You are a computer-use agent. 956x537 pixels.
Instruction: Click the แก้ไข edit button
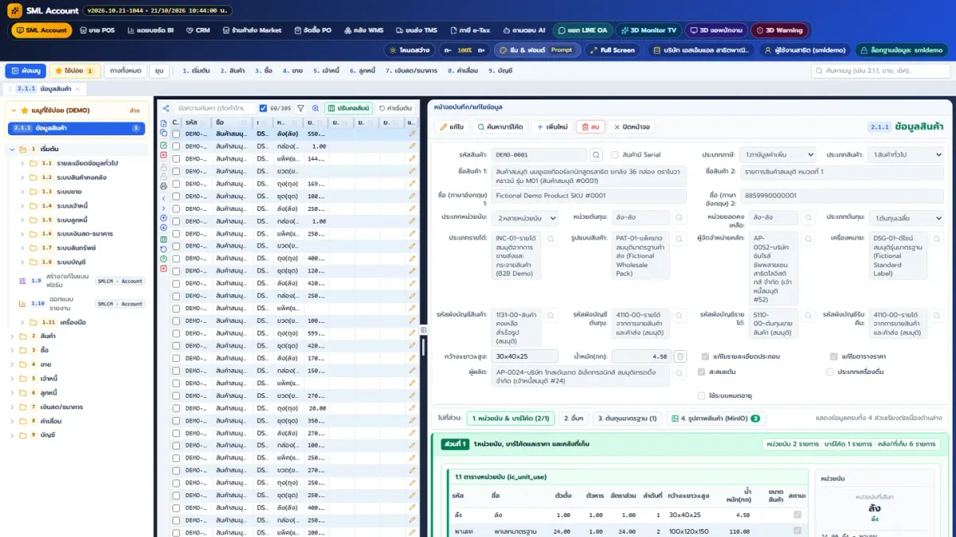451,126
